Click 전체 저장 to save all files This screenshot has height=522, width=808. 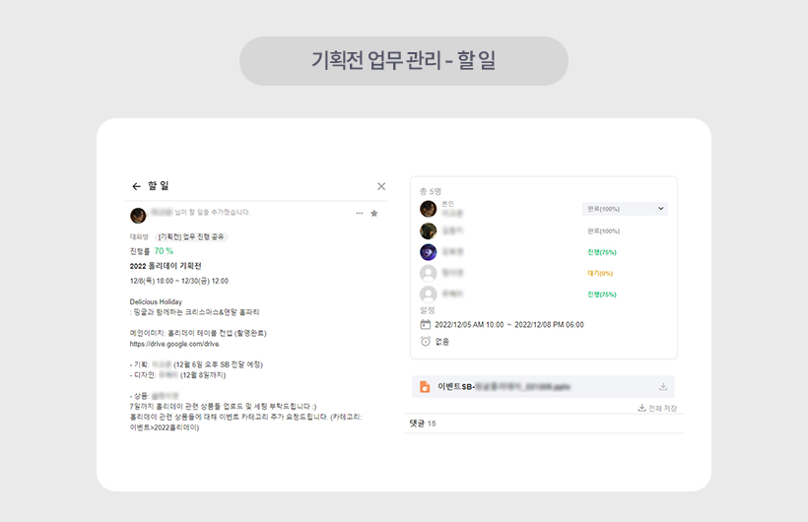656,408
